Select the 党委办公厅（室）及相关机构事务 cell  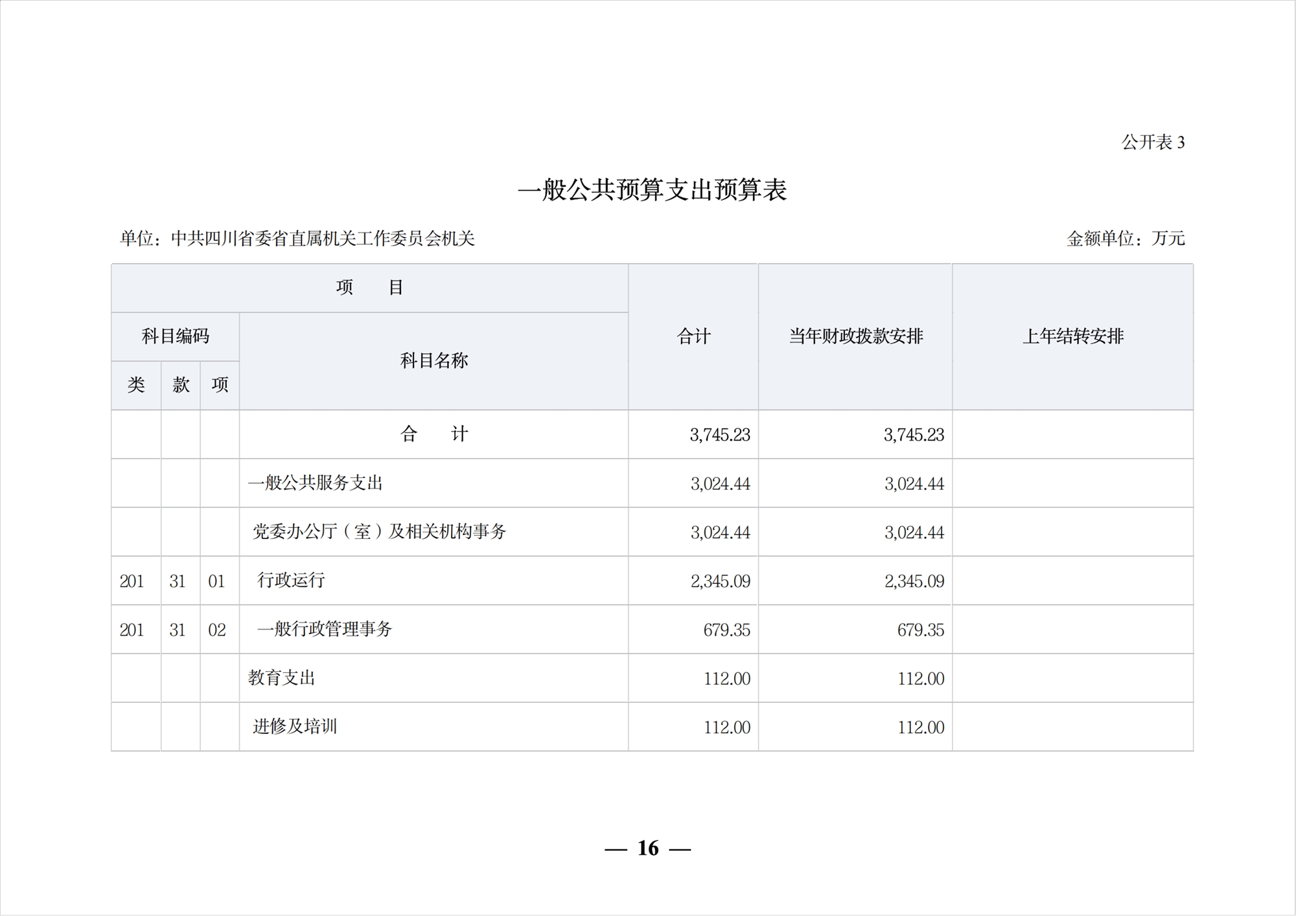coord(379,532)
